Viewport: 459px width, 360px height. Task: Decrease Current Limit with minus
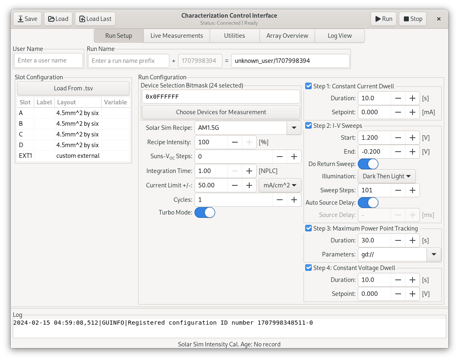click(x=235, y=185)
